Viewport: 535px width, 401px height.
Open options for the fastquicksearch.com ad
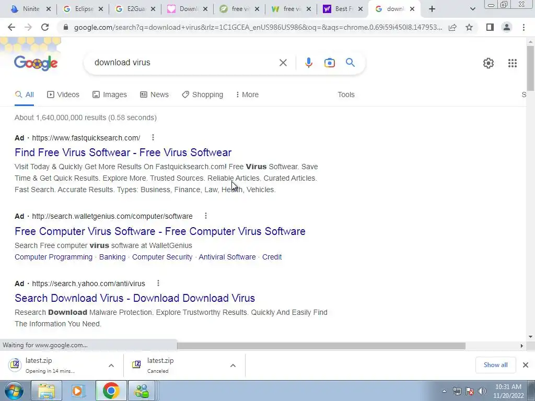tap(153, 137)
